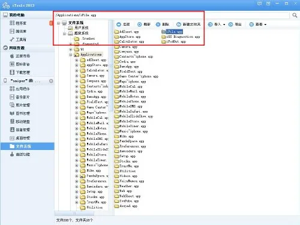Click the Delete (删除) toolbar button
300x225 pixels.
point(163,25)
